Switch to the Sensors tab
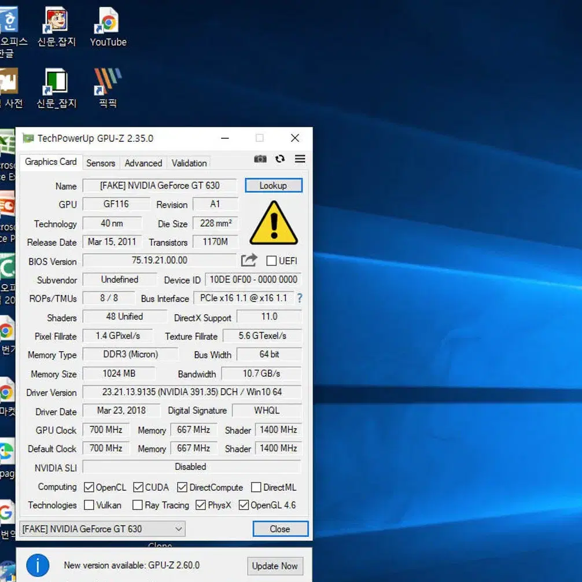The image size is (582, 582). point(101,163)
